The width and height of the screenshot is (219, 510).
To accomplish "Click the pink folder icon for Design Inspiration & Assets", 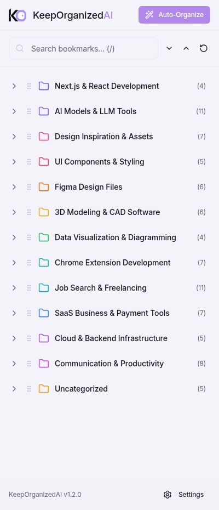I will [x=44, y=137].
